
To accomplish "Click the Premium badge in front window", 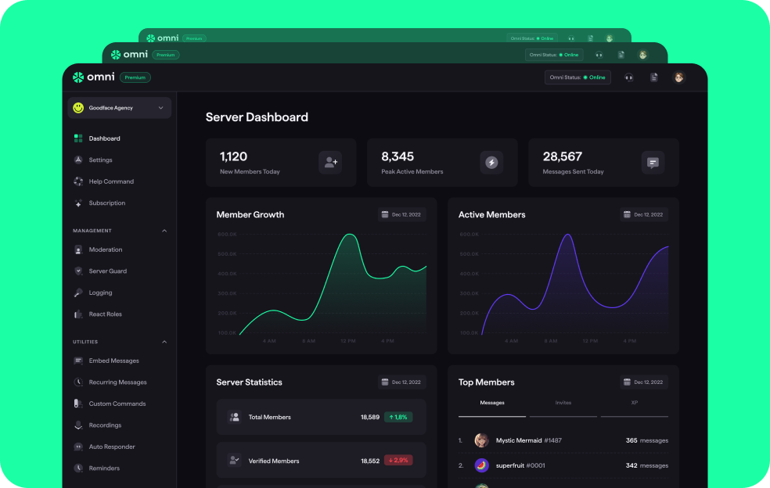I will click(x=135, y=77).
